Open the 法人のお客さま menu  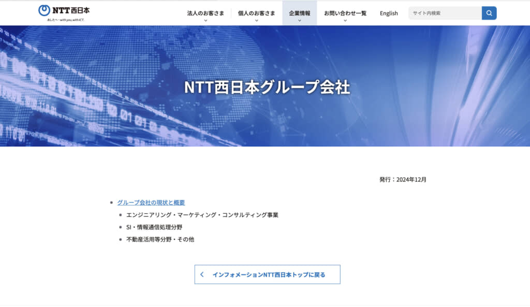[205, 13]
